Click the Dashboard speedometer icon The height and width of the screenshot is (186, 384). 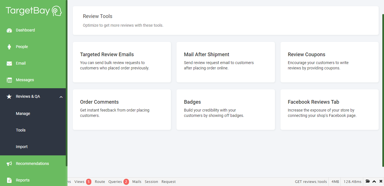9,30
